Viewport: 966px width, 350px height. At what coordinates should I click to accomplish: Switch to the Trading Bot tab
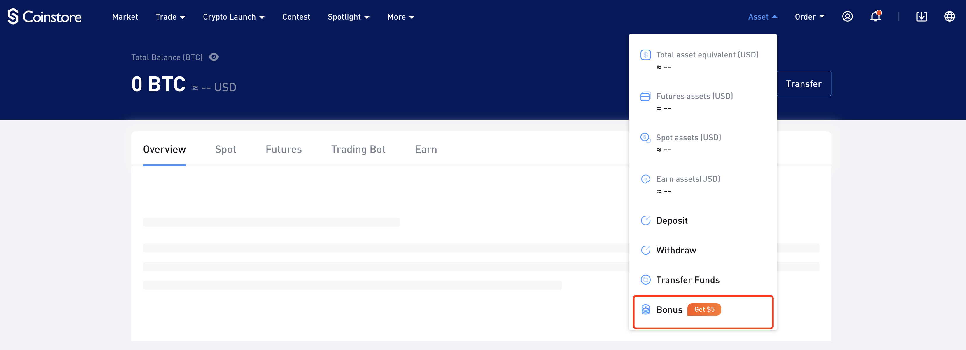point(358,149)
